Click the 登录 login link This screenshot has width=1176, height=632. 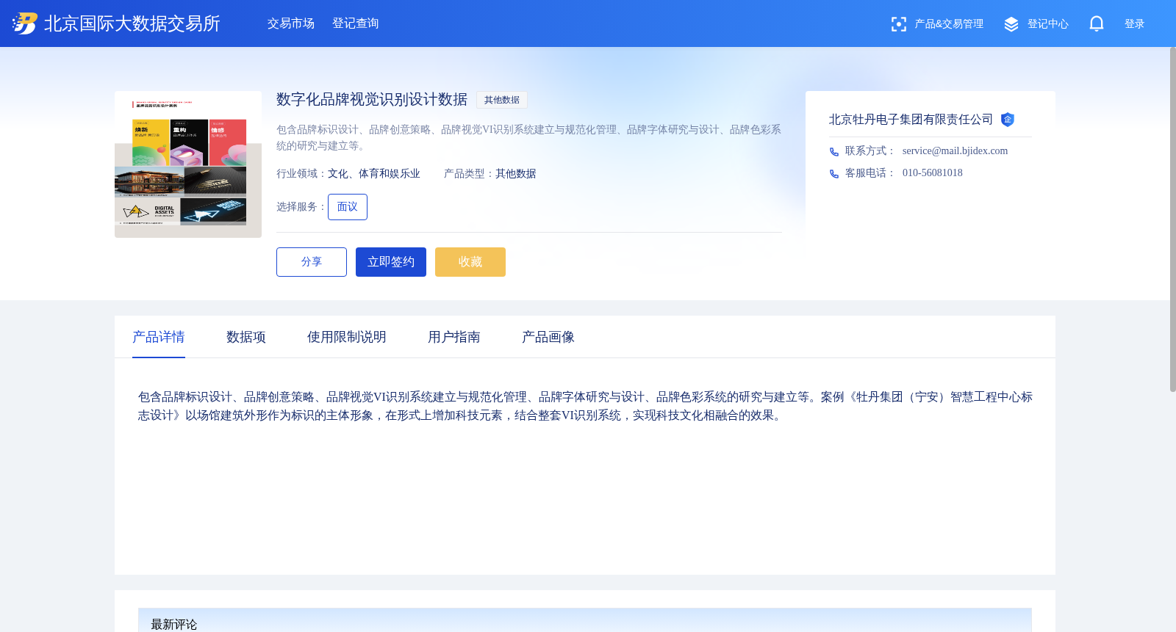(1135, 24)
